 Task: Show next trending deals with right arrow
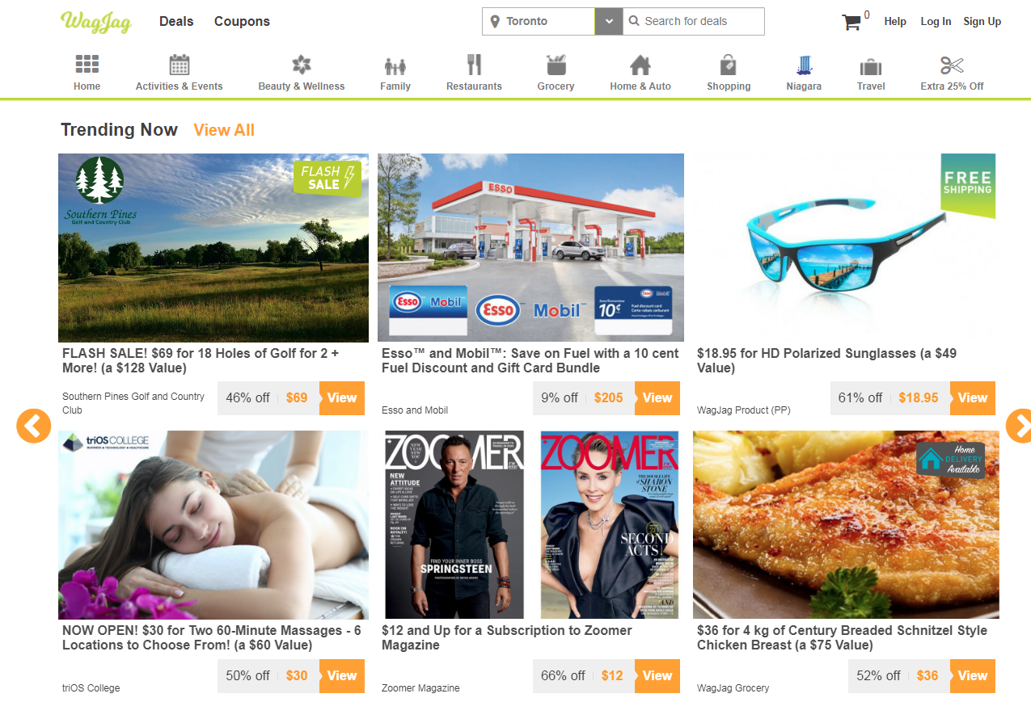pos(1019,426)
